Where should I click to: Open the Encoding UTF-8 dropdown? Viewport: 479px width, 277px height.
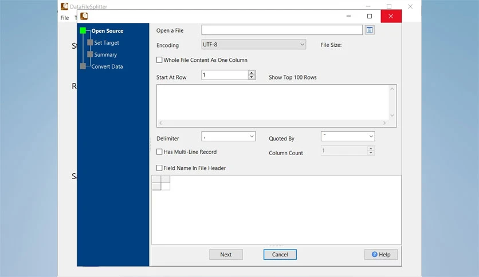tap(254, 45)
